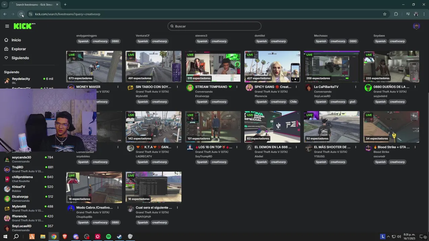Open chiliproblema channel in sidebar
This screenshot has height=241, width=429.
tap(28, 179)
